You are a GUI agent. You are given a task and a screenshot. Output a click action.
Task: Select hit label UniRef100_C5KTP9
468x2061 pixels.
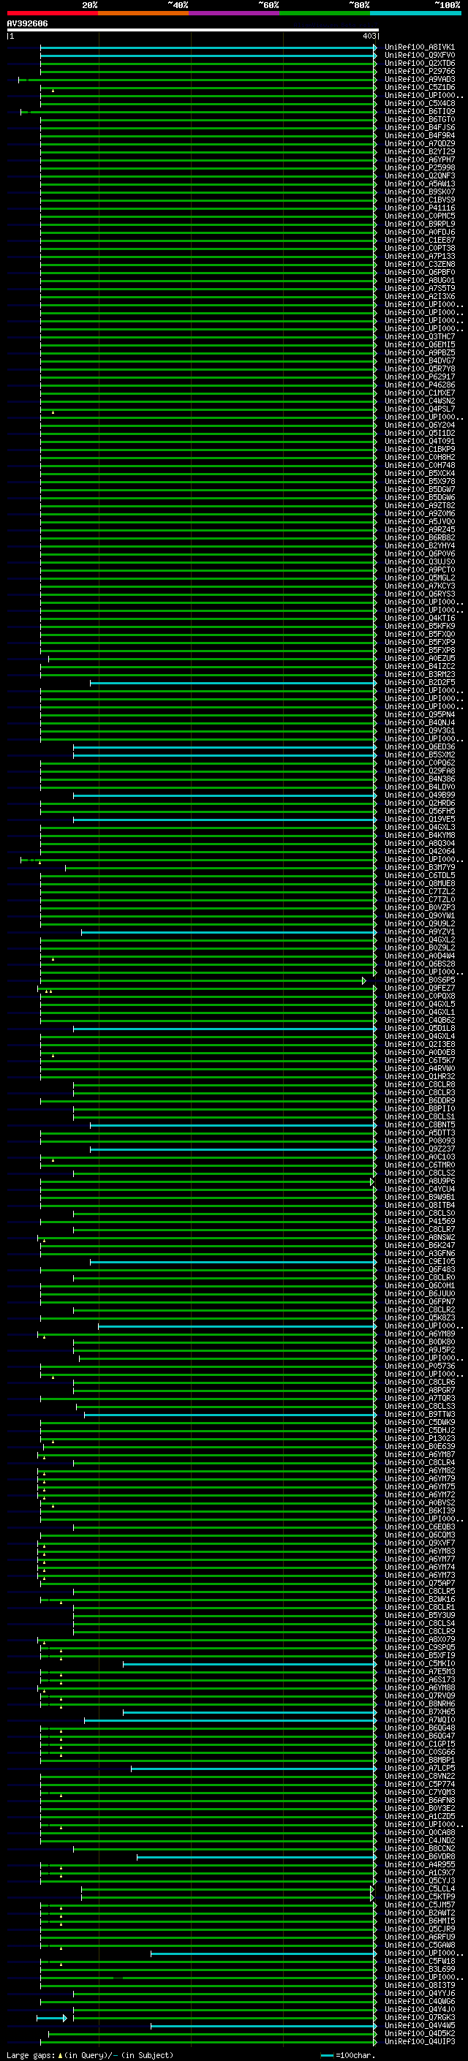[x=419, y=1897]
